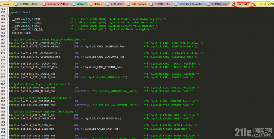Click SysTick_CTRL_ENABLE_Msk macro name
The image size is (274, 139).
coord(38,77)
